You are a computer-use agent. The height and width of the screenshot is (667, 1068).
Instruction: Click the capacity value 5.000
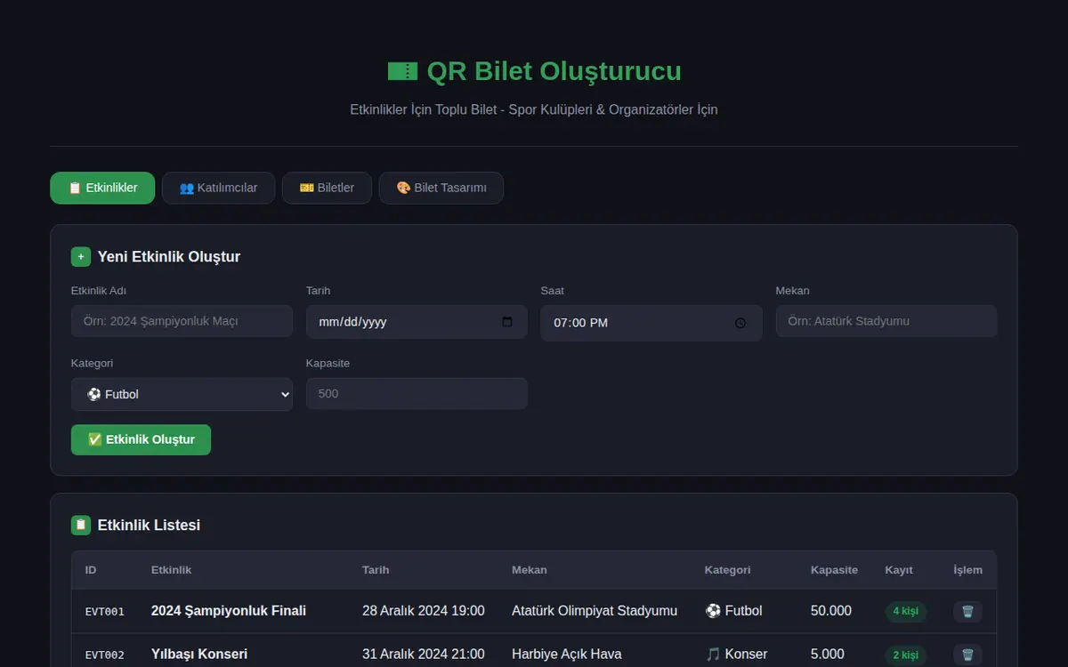(x=828, y=655)
